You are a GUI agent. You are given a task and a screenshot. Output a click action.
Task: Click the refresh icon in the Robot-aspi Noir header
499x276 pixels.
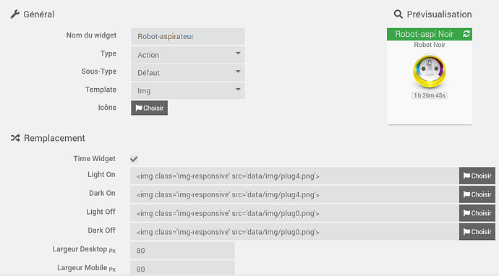[x=466, y=34]
